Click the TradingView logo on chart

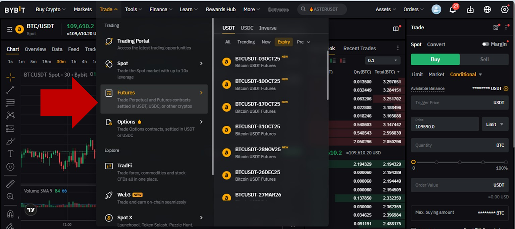31,210
